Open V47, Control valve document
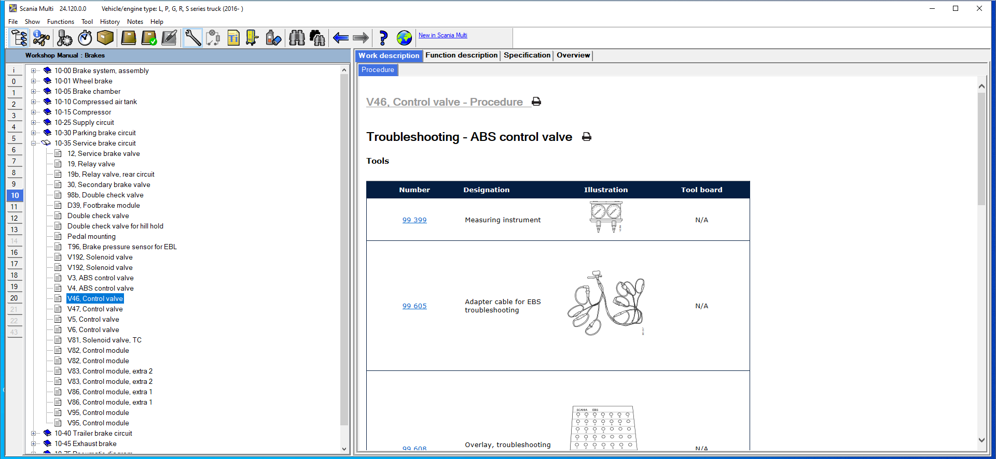 [x=95, y=309]
